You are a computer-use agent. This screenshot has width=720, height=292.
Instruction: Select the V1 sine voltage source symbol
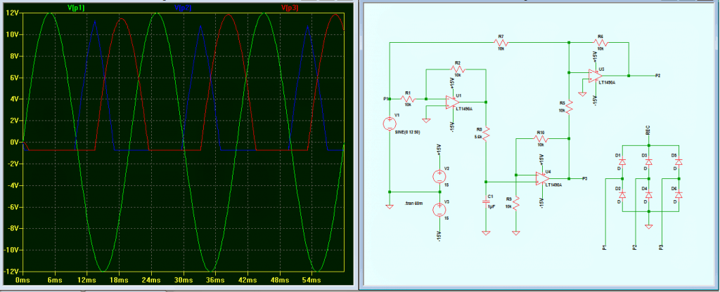tap(389, 125)
